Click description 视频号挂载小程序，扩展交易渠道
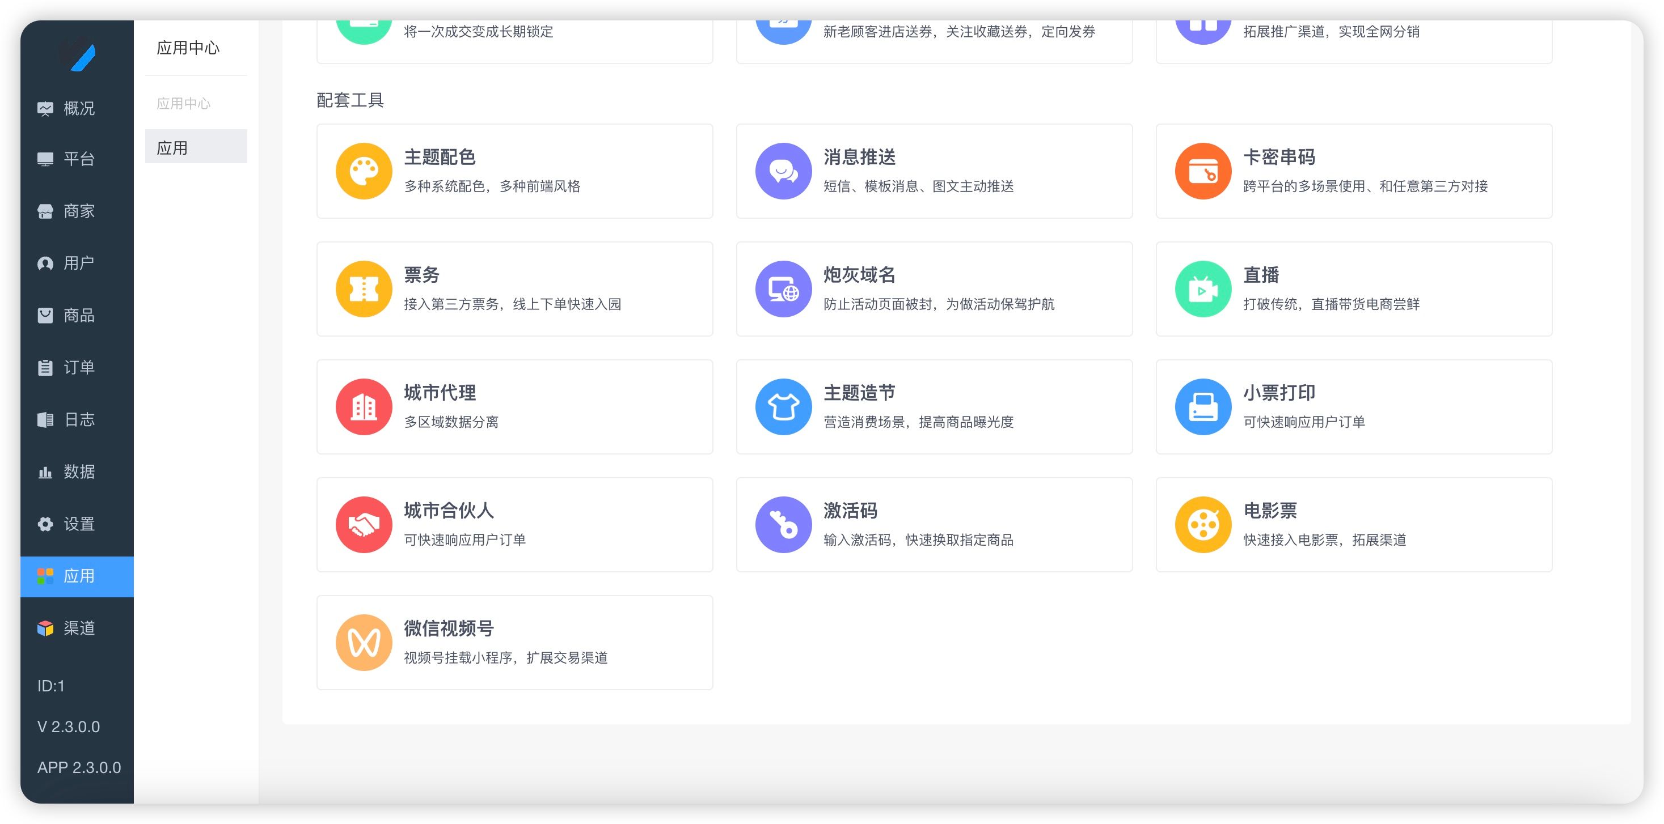The height and width of the screenshot is (824, 1664). (x=506, y=657)
